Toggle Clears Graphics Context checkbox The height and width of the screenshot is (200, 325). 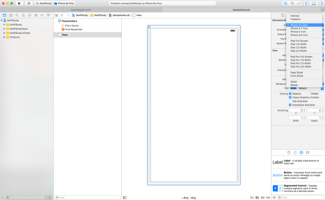pos(290,97)
